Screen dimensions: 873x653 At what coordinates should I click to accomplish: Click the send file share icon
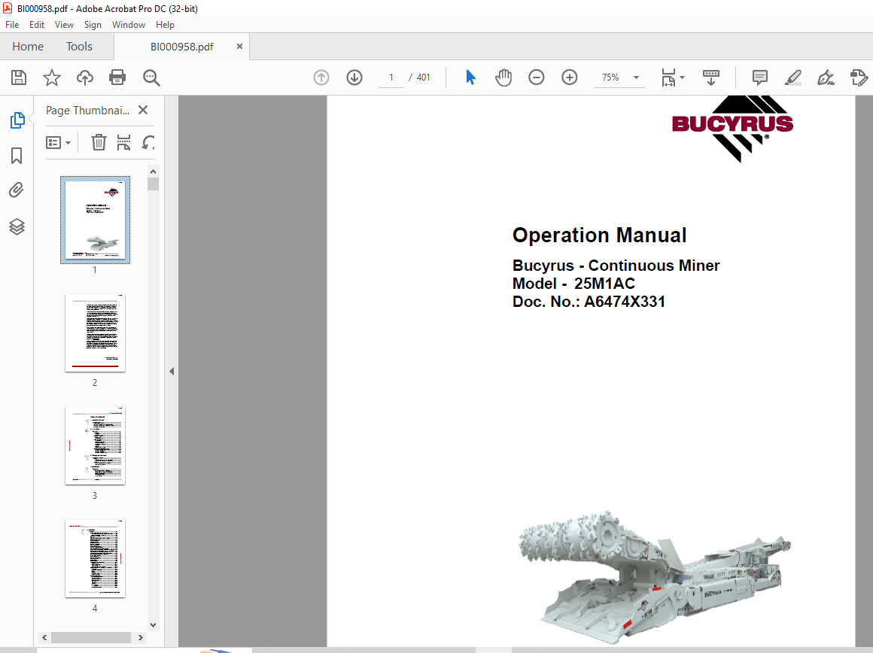pos(859,77)
